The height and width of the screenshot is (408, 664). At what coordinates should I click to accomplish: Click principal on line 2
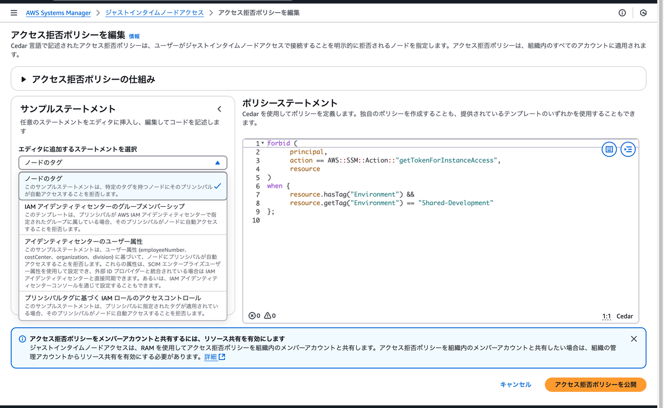tap(307, 151)
